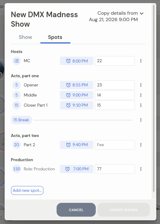Click Add new spot button
This screenshot has width=160, height=224.
(x=27, y=190)
